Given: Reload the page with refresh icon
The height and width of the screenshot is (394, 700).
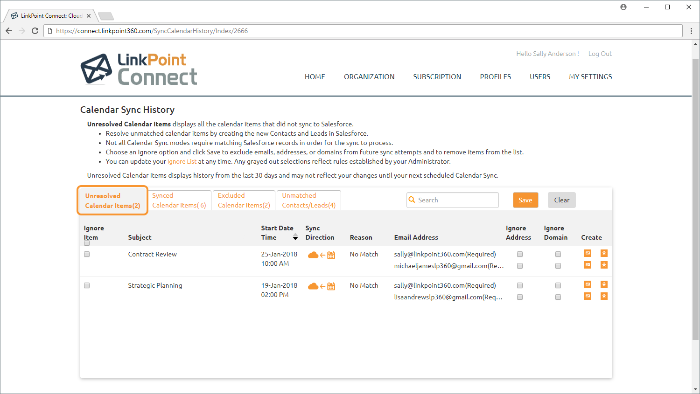Looking at the screenshot, I should 35,31.
